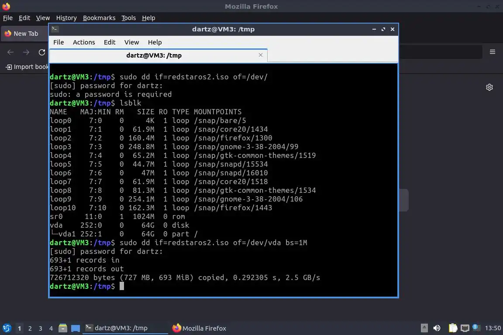Open the terminal Edit menu
503x335 pixels.
(x=110, y=42)
